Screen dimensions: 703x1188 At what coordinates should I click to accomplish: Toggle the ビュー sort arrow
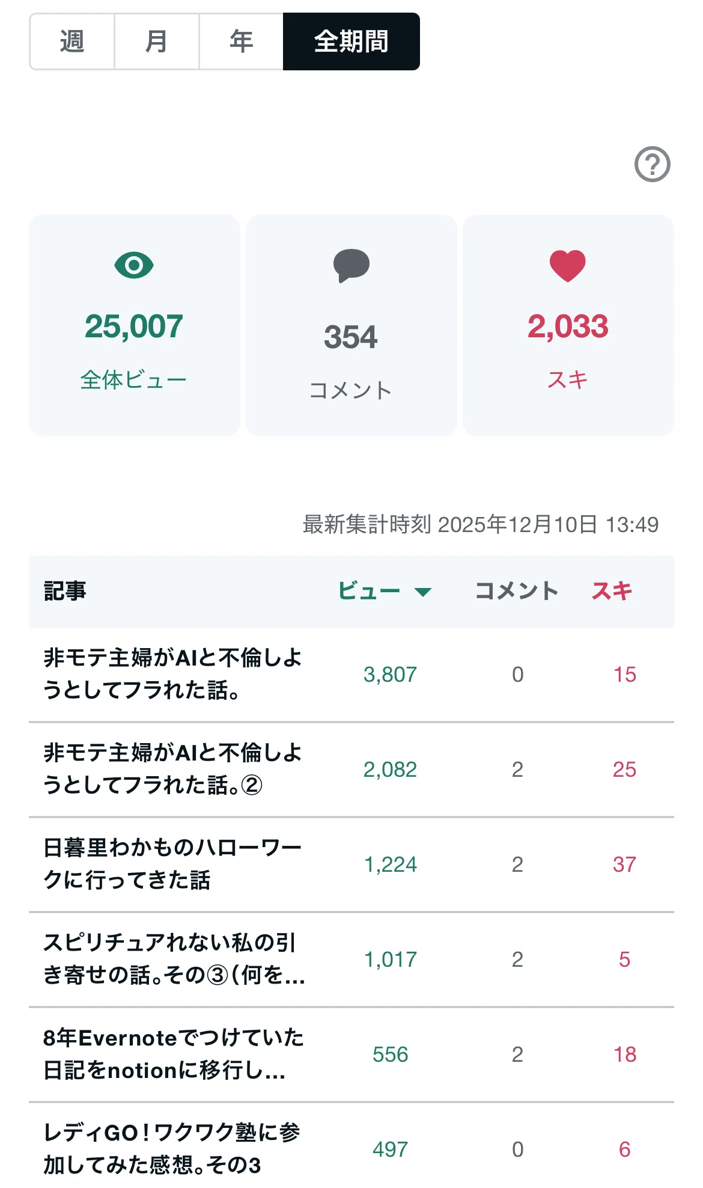point(423,592)
